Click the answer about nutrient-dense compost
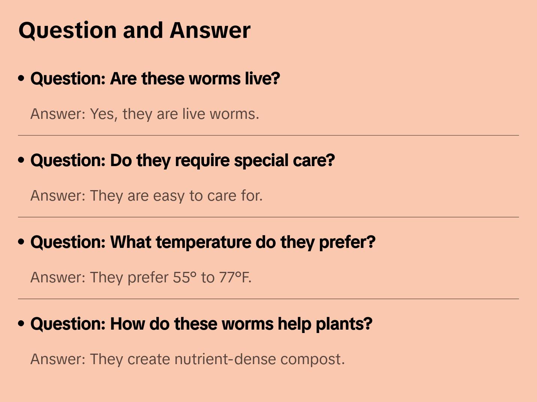This screenshot has width=537, height=402. point(187,359)
